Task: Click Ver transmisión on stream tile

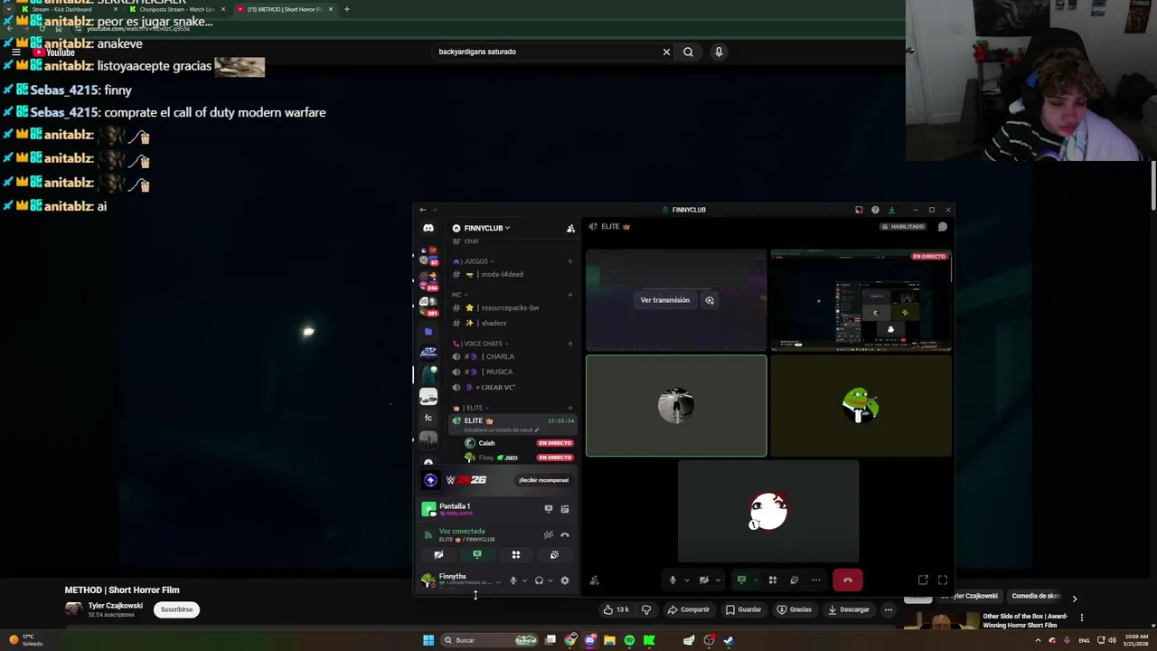Action: coord(664,300)
